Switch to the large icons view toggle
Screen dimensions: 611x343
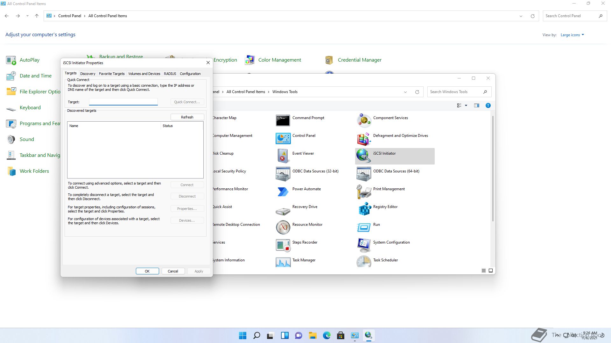(491, 271)
